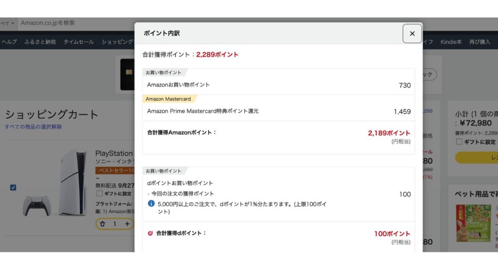Open ふるさと納税 navigation item
The height and width of the screenshot is (280, 498).
(x=40, y=42)
